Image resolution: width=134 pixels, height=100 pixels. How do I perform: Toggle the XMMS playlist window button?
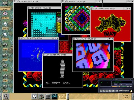[x=131, y=86]
